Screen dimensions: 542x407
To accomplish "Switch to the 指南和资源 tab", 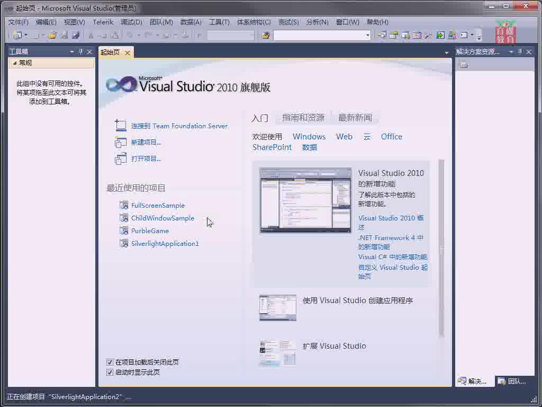I will (303, 118).
